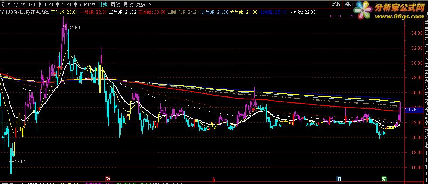Click the 四黑马线: 24.21 legend
The image size is (428, 184).
pos(183,12)
